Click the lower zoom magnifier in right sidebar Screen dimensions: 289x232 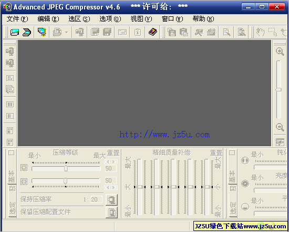point(280,127)
